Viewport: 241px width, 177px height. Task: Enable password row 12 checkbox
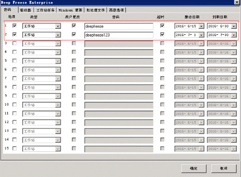click(15, 122)
